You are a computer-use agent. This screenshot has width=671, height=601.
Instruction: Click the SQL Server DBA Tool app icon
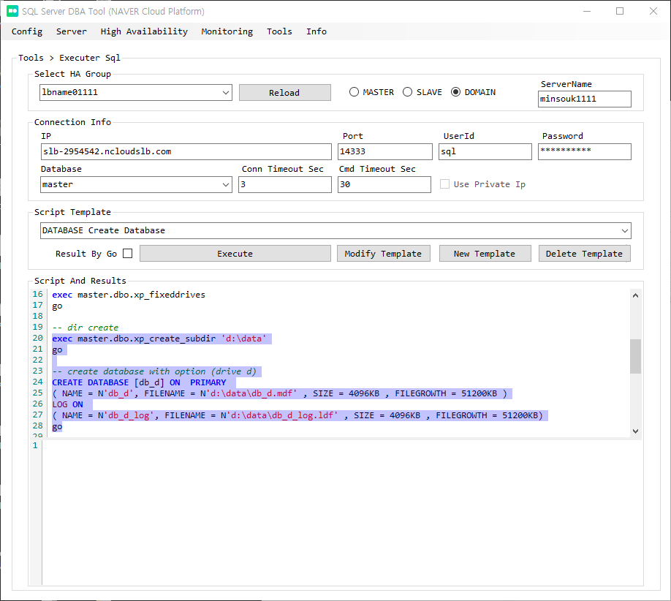click(x=12, y=11)
